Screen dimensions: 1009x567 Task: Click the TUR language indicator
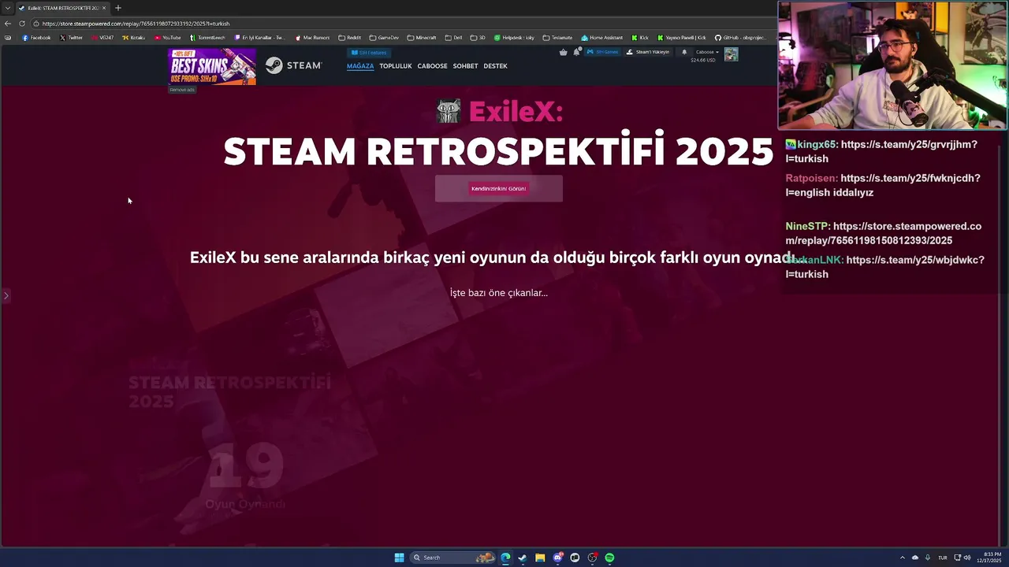(942, 558)
